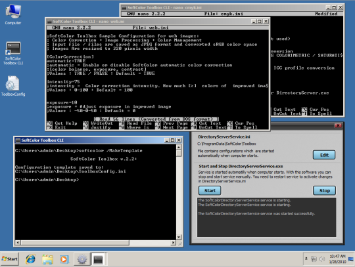The height and width of the screenshot is (267, 355).
Task: Click SoftColor Toolbox CLI window title icon
Action: click(x=18, y=140)
